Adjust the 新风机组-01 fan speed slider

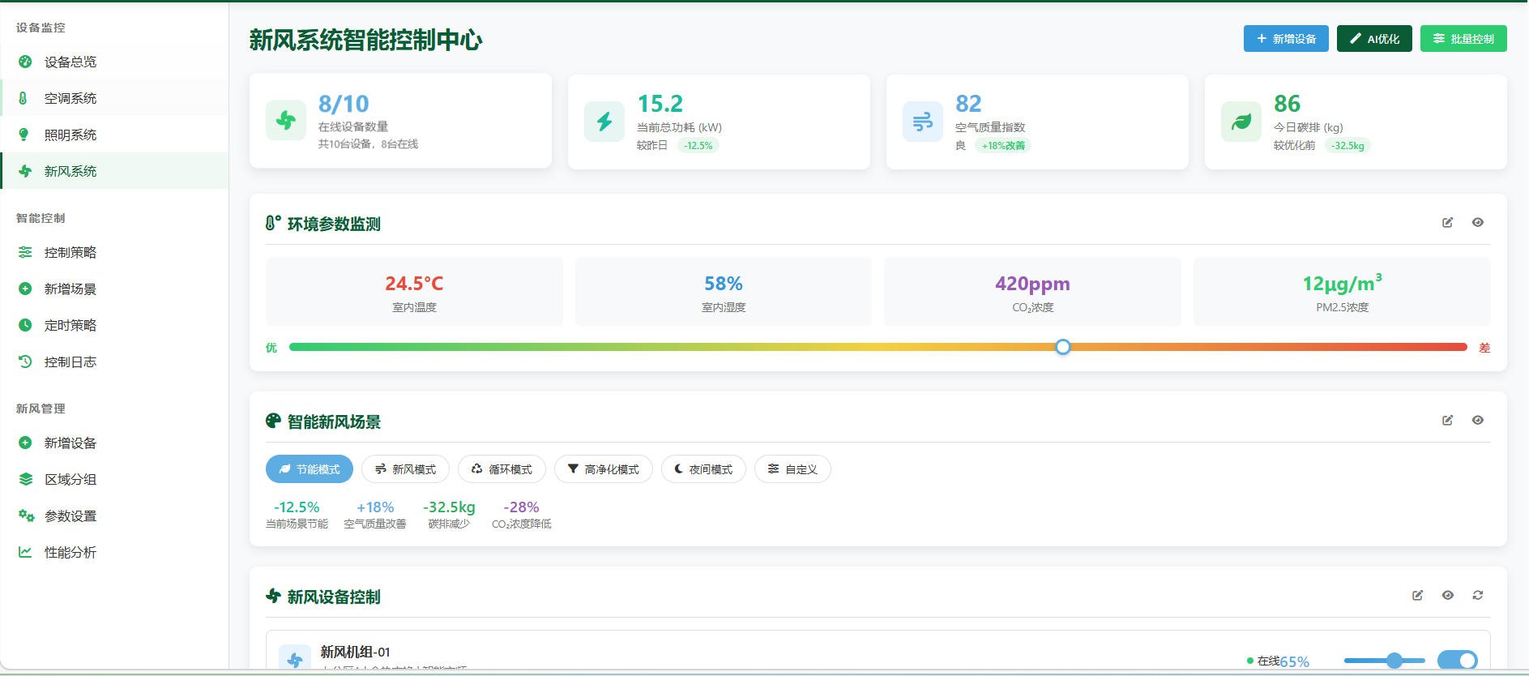point(1394,661)
